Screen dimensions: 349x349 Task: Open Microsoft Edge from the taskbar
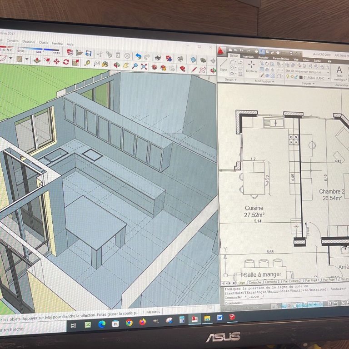coord(102,324)
